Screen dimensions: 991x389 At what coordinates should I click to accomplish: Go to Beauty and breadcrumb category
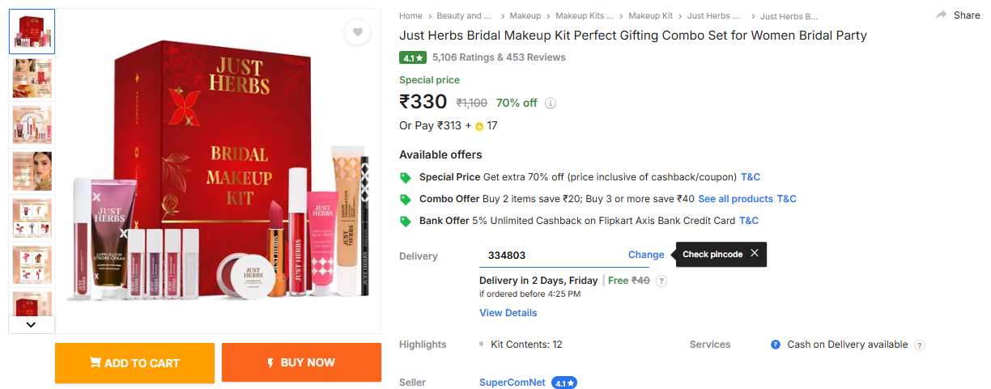[x=465, y=15]
